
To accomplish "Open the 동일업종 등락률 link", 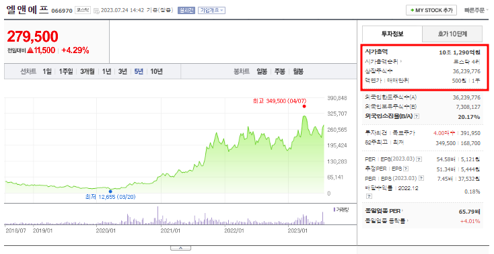I will 386,221.
